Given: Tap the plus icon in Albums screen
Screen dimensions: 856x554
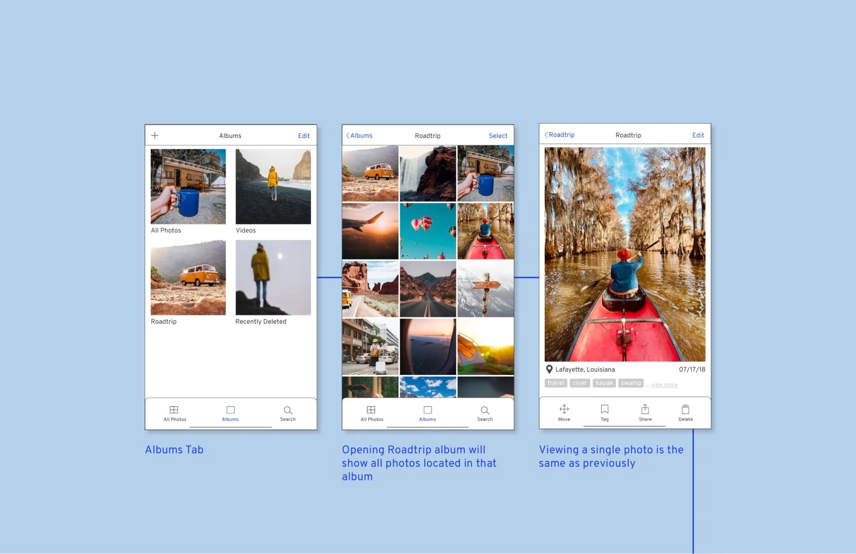Looking at the screenshot, I should click(x=155, y=135).
